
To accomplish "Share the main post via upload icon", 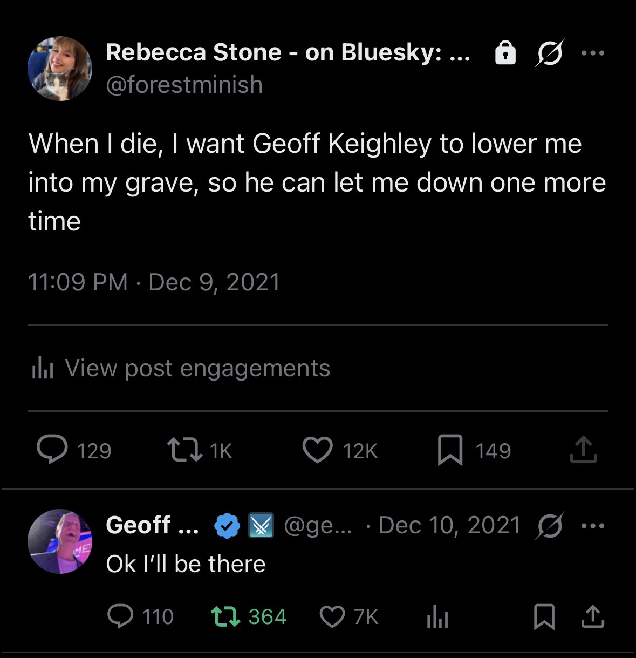I will [x=583, y=450].
